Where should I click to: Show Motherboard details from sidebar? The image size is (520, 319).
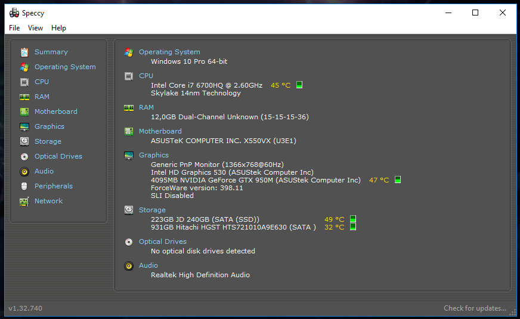(x=56, y=112)
